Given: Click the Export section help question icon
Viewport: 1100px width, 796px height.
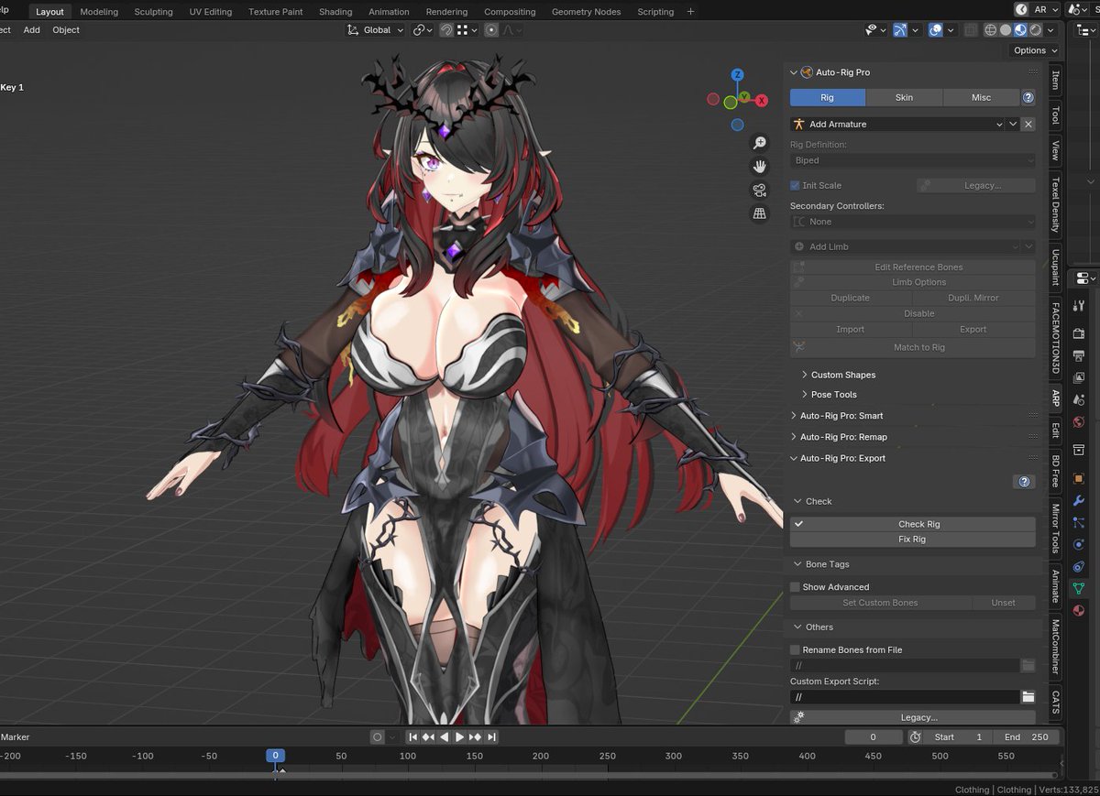Looking at the screenshot, I should 1024,482.
